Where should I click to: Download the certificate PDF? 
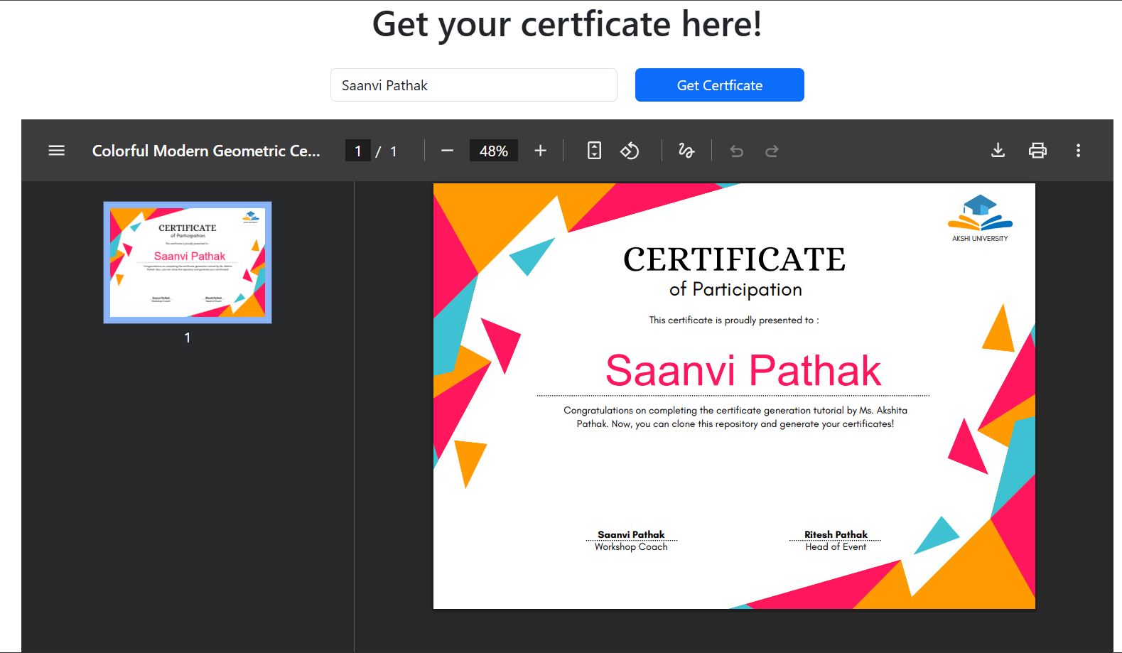point(998,151)
